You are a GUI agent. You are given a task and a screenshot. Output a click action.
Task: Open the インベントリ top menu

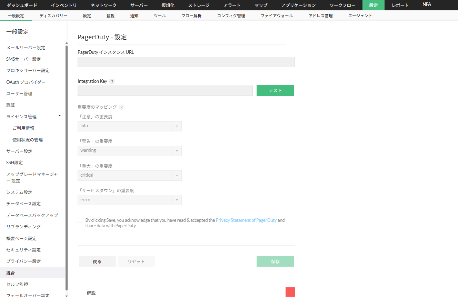pyautogui.click(x=64, y=5)
